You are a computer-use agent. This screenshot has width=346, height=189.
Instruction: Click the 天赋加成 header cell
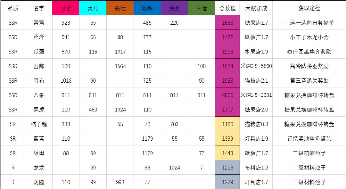click(x=256, y=8)
